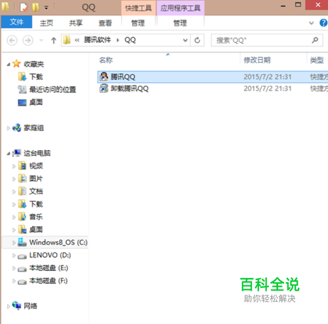Click the 腾讯软件 breadcrumb segment

tap(97, 40)
